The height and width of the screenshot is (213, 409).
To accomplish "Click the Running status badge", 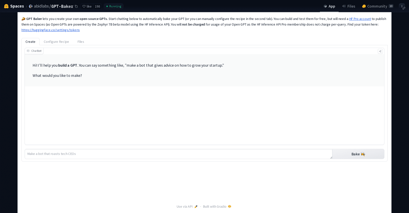I will click(114, 6).
